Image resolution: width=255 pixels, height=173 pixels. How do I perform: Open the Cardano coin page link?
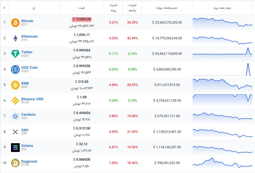coord(28,114)
